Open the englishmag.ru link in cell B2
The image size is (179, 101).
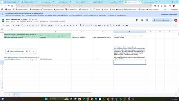(46, 59)
